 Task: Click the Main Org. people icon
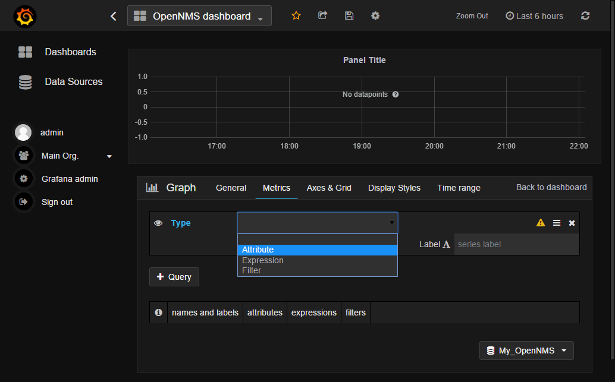[x=24, y=156]
